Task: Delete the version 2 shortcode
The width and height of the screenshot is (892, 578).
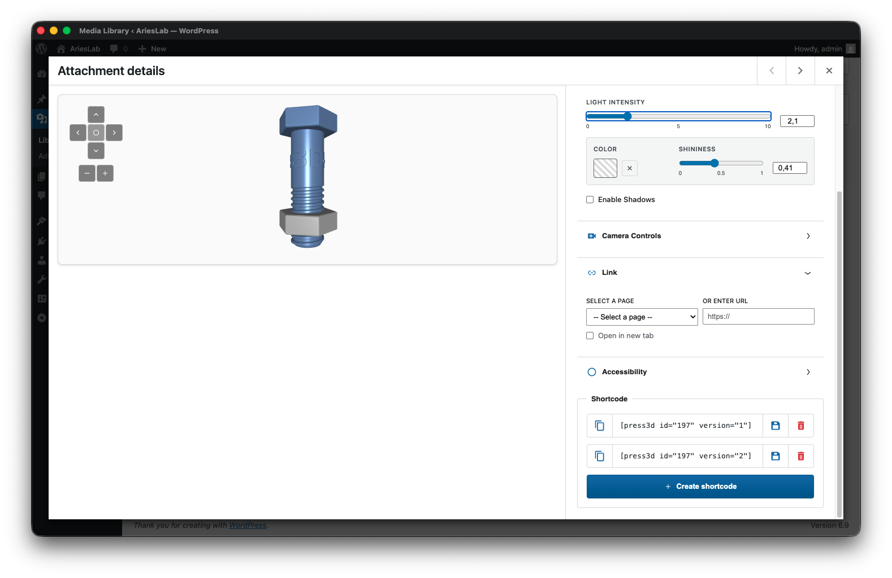Action: (x=800, y=456)
